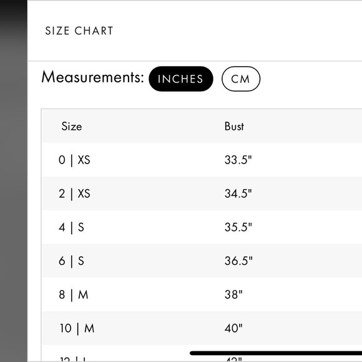Click the SIZE CHART heading
This screenshot has width=362, height=362.
click(79, 31)
